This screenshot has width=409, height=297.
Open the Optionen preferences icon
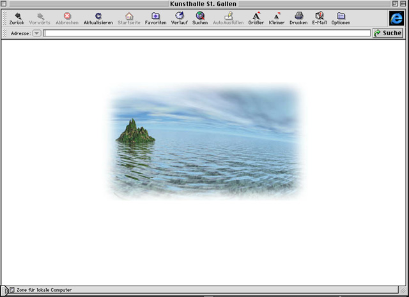(341, 15)
